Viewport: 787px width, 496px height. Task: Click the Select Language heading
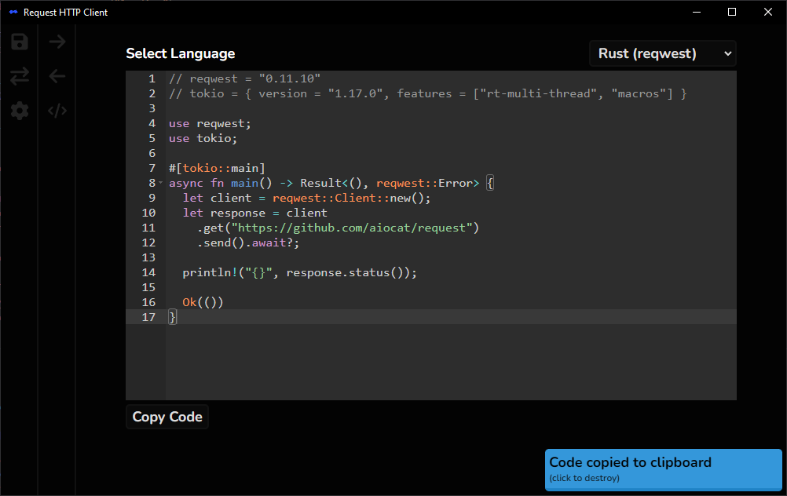click(x=180, y=53)
